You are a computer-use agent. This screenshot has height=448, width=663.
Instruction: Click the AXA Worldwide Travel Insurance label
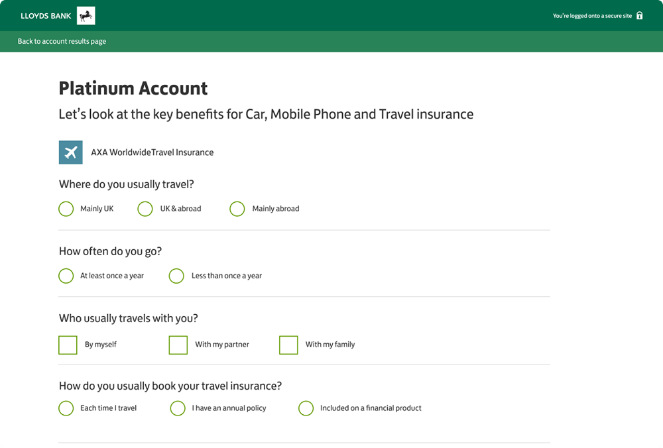152,152
